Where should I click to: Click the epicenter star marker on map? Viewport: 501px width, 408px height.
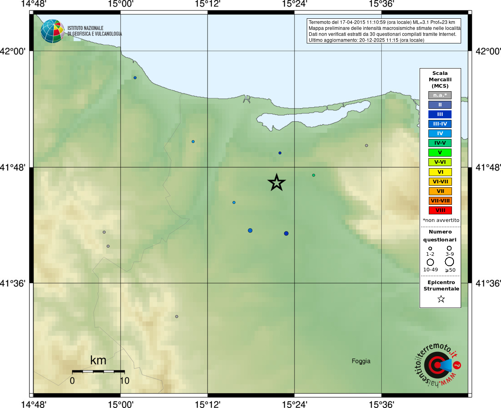(x=276, y=182)
